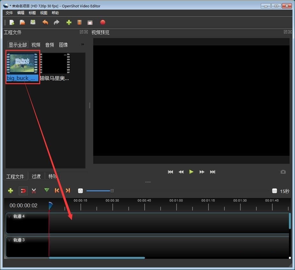Screen dimensions: 295x270
Task: Toggle fullscreen with the film frame icon
Action: [90, 23]
